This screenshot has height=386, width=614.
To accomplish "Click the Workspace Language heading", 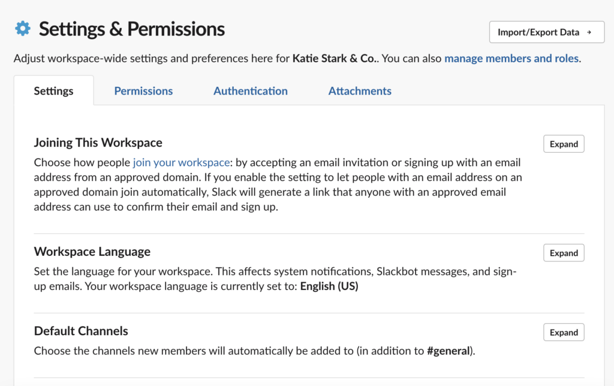I will pos(92,251).
